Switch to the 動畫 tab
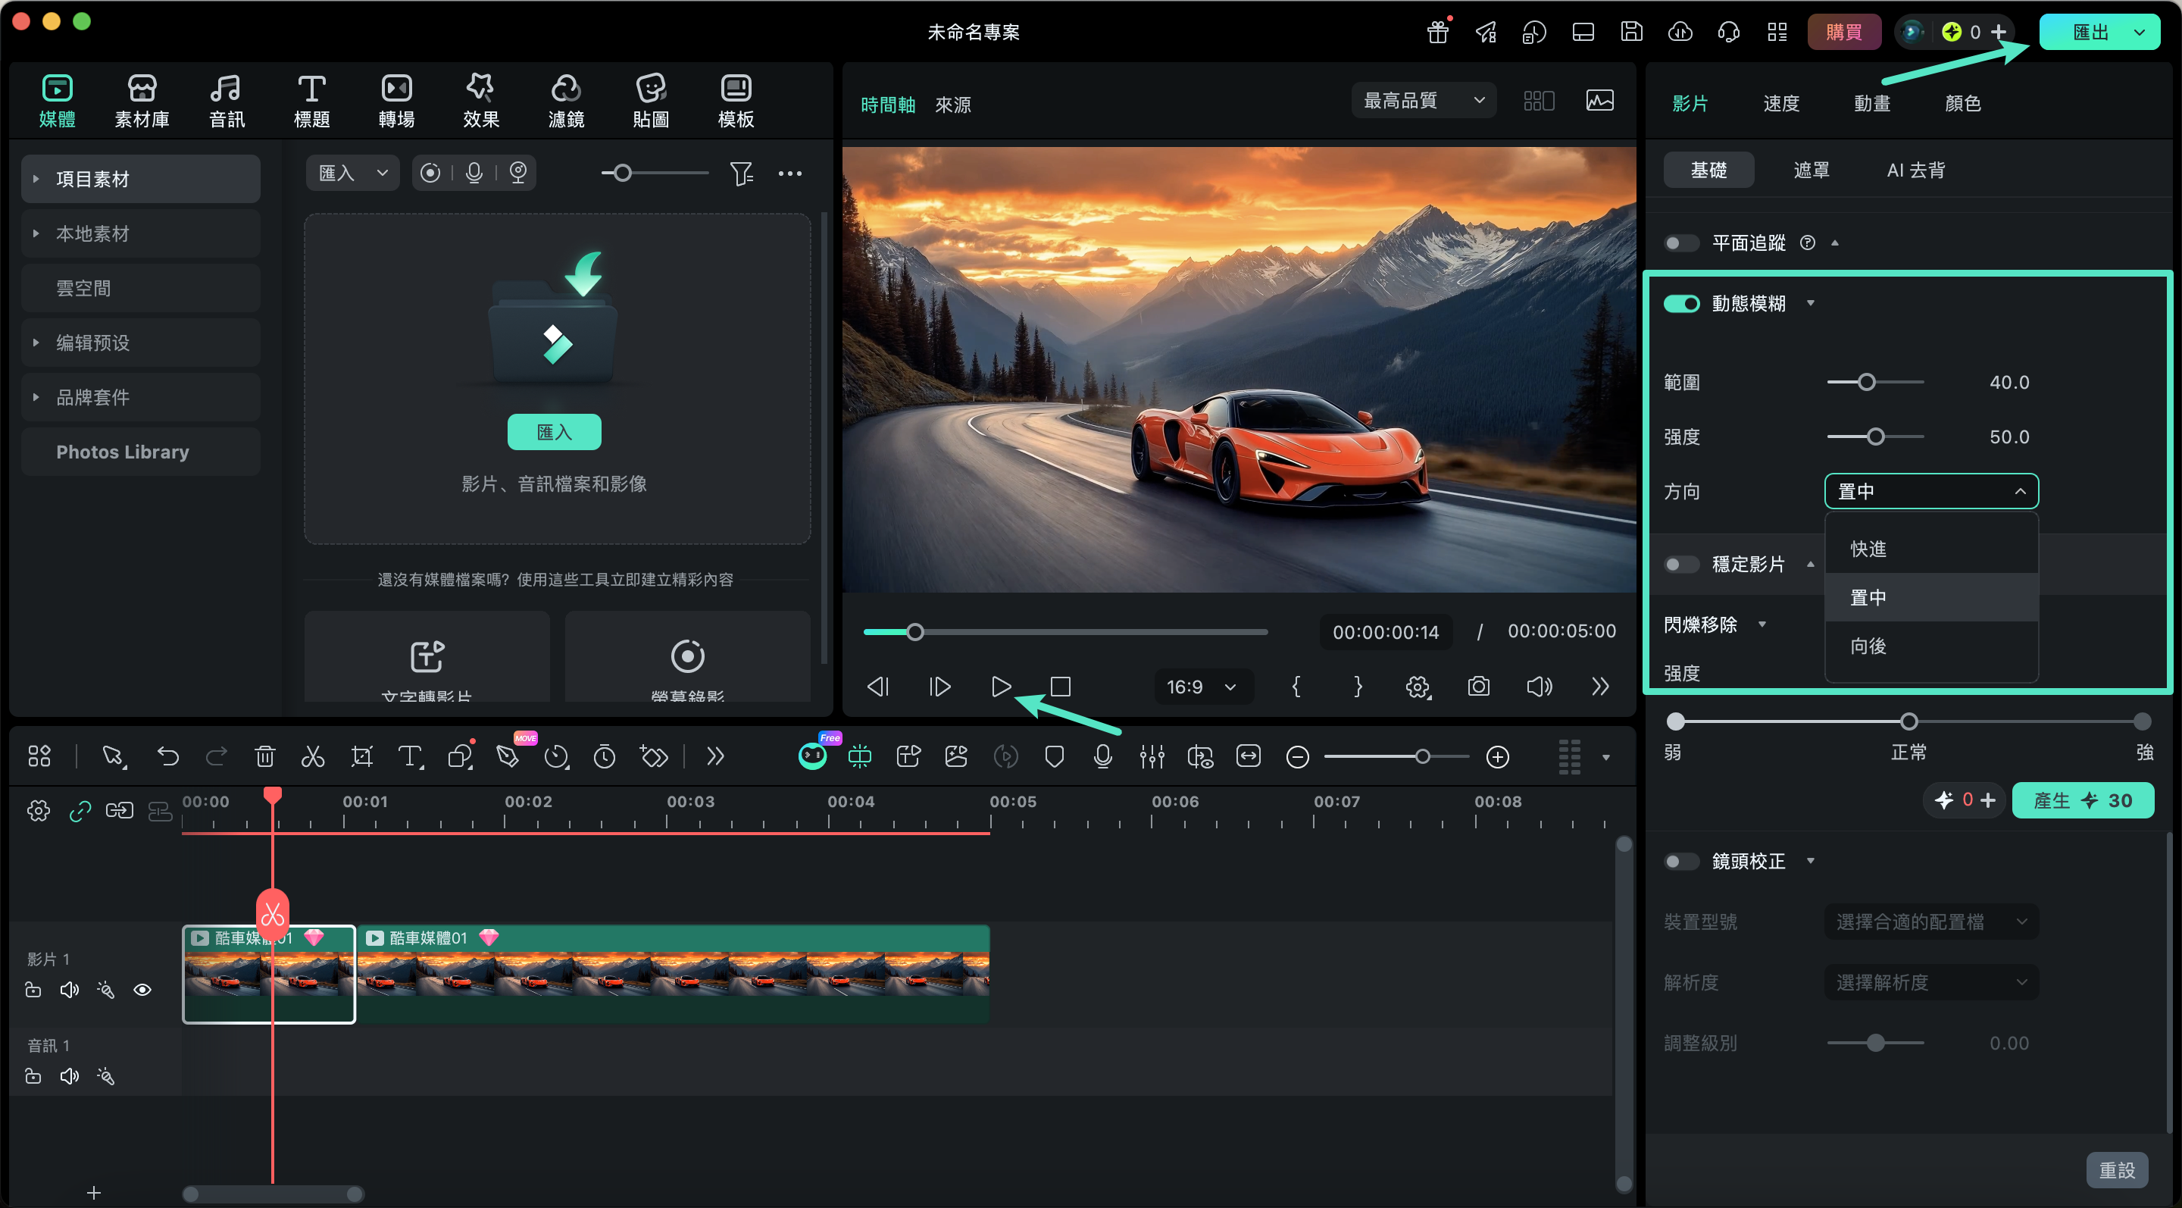This screenshot has width=2182, height=1208. coord(1871,103)
